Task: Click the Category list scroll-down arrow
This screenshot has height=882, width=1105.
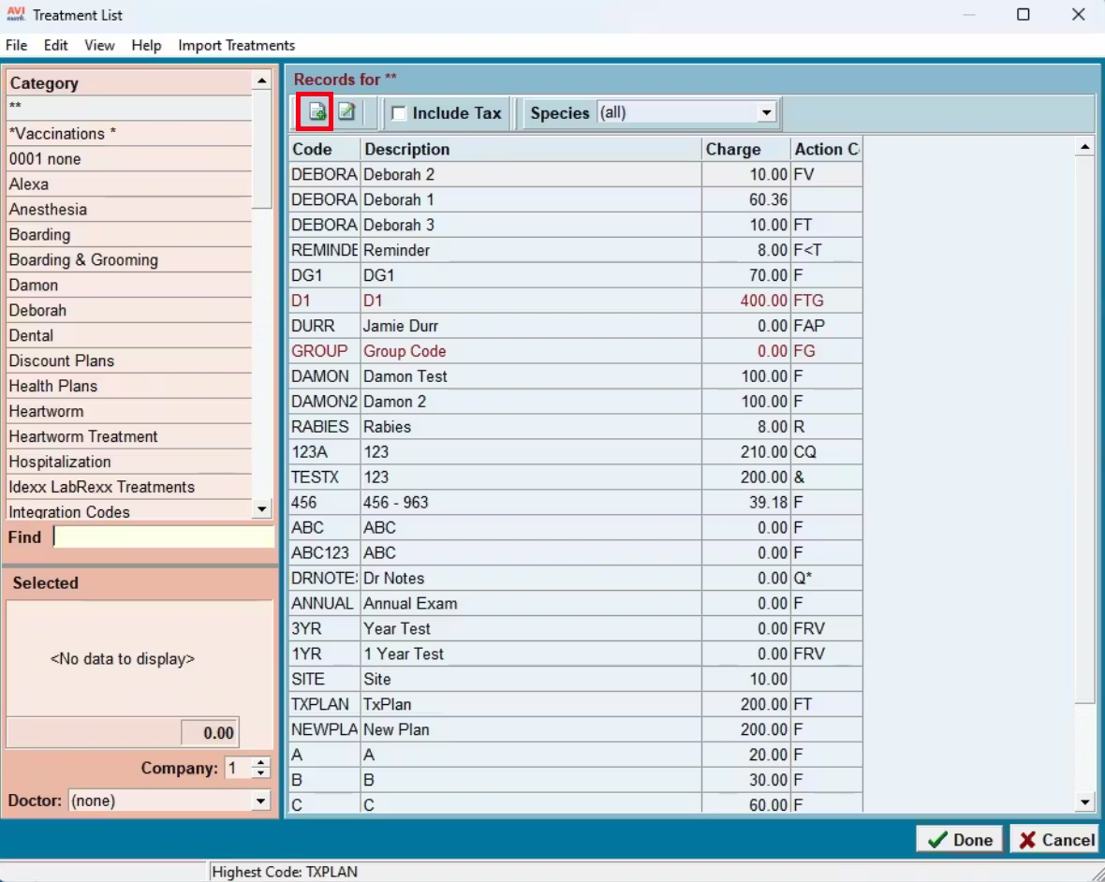Action: [x=261, y=508]
